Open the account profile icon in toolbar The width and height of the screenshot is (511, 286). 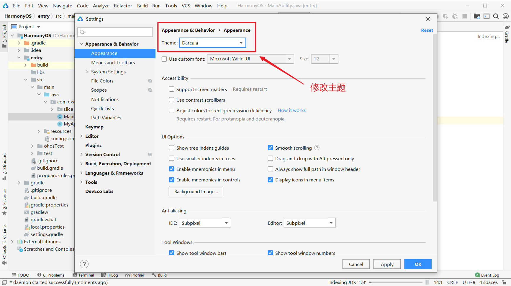[x=505, y=16]
